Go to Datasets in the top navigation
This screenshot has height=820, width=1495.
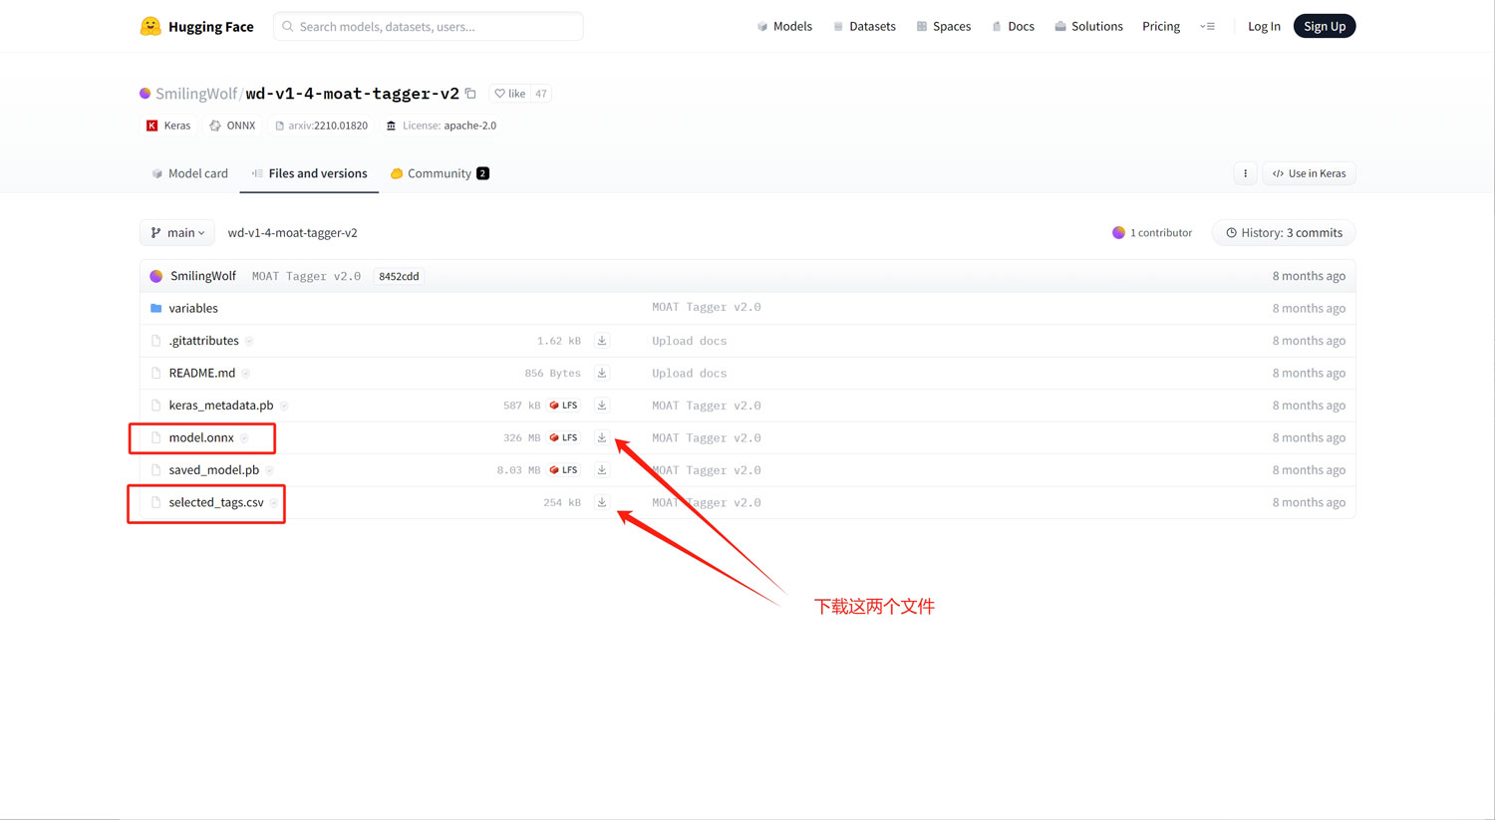(864, 26)
